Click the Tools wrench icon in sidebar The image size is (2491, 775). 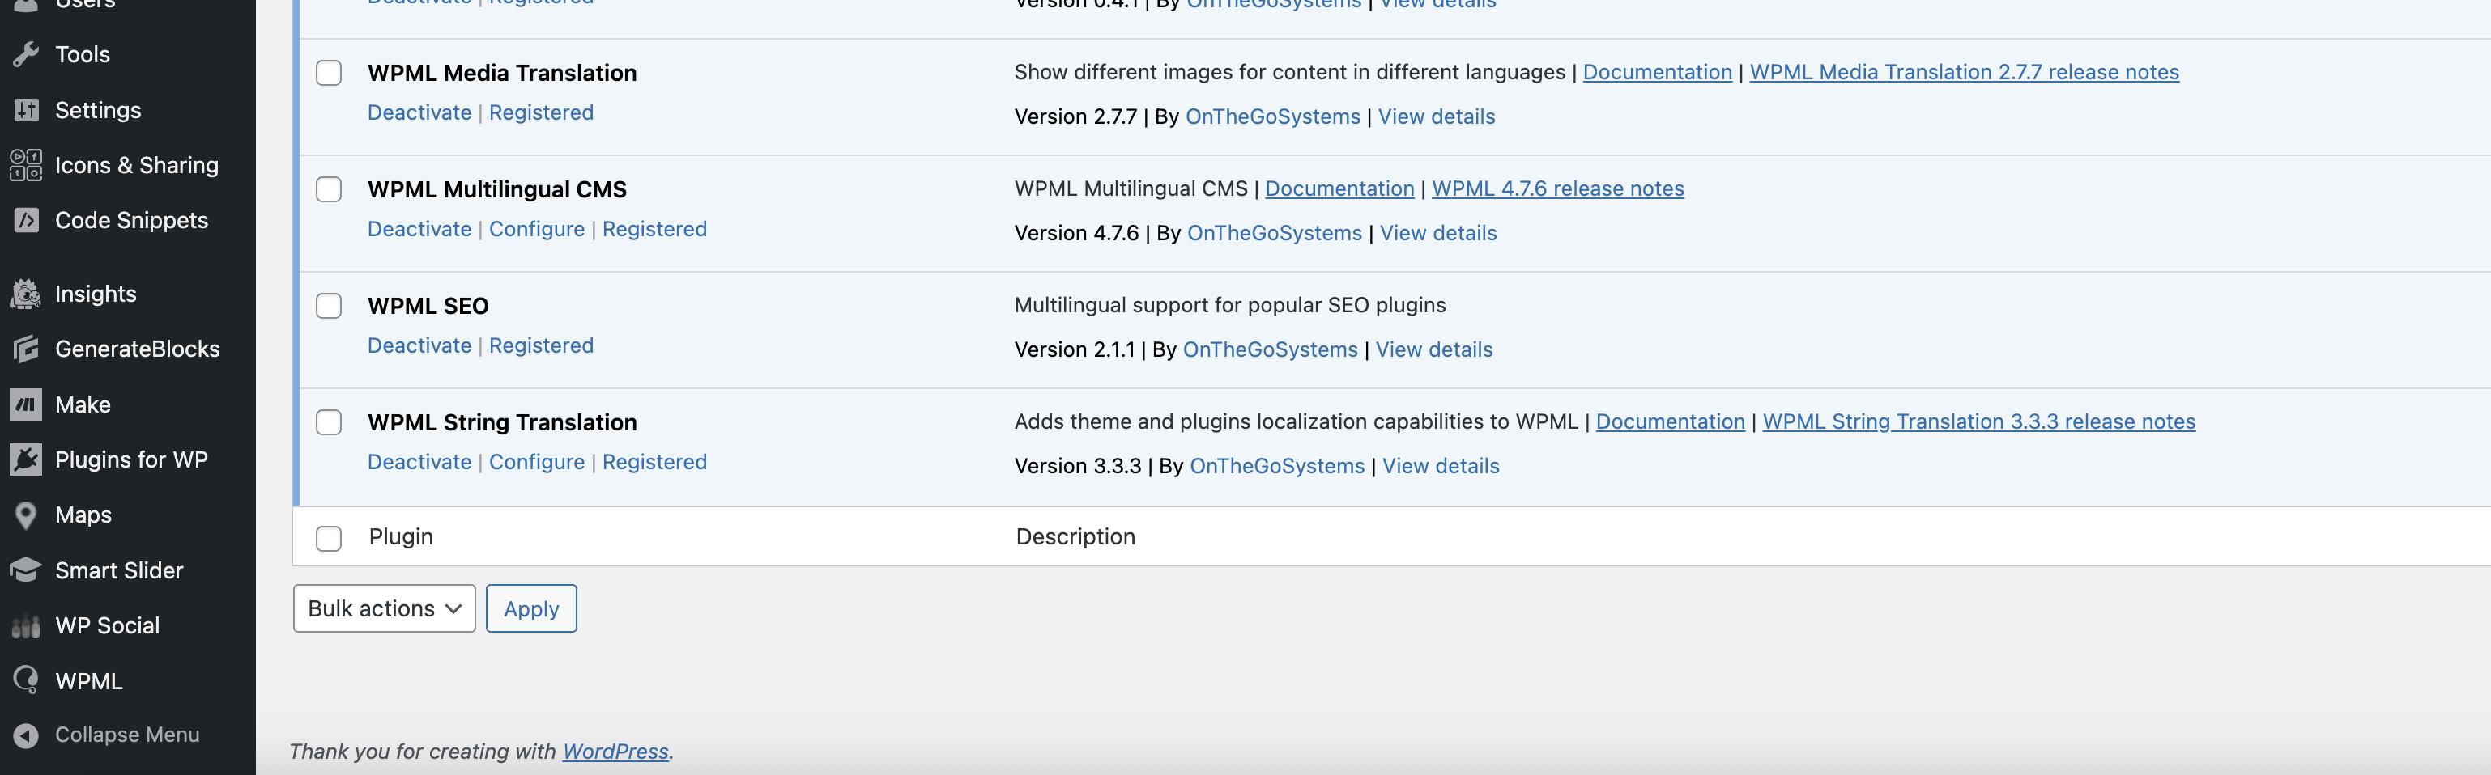(26, 54)
